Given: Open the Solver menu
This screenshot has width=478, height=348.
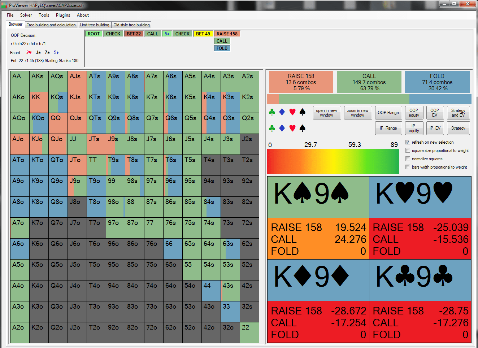Looking at the screenshot, I should 26,15.
